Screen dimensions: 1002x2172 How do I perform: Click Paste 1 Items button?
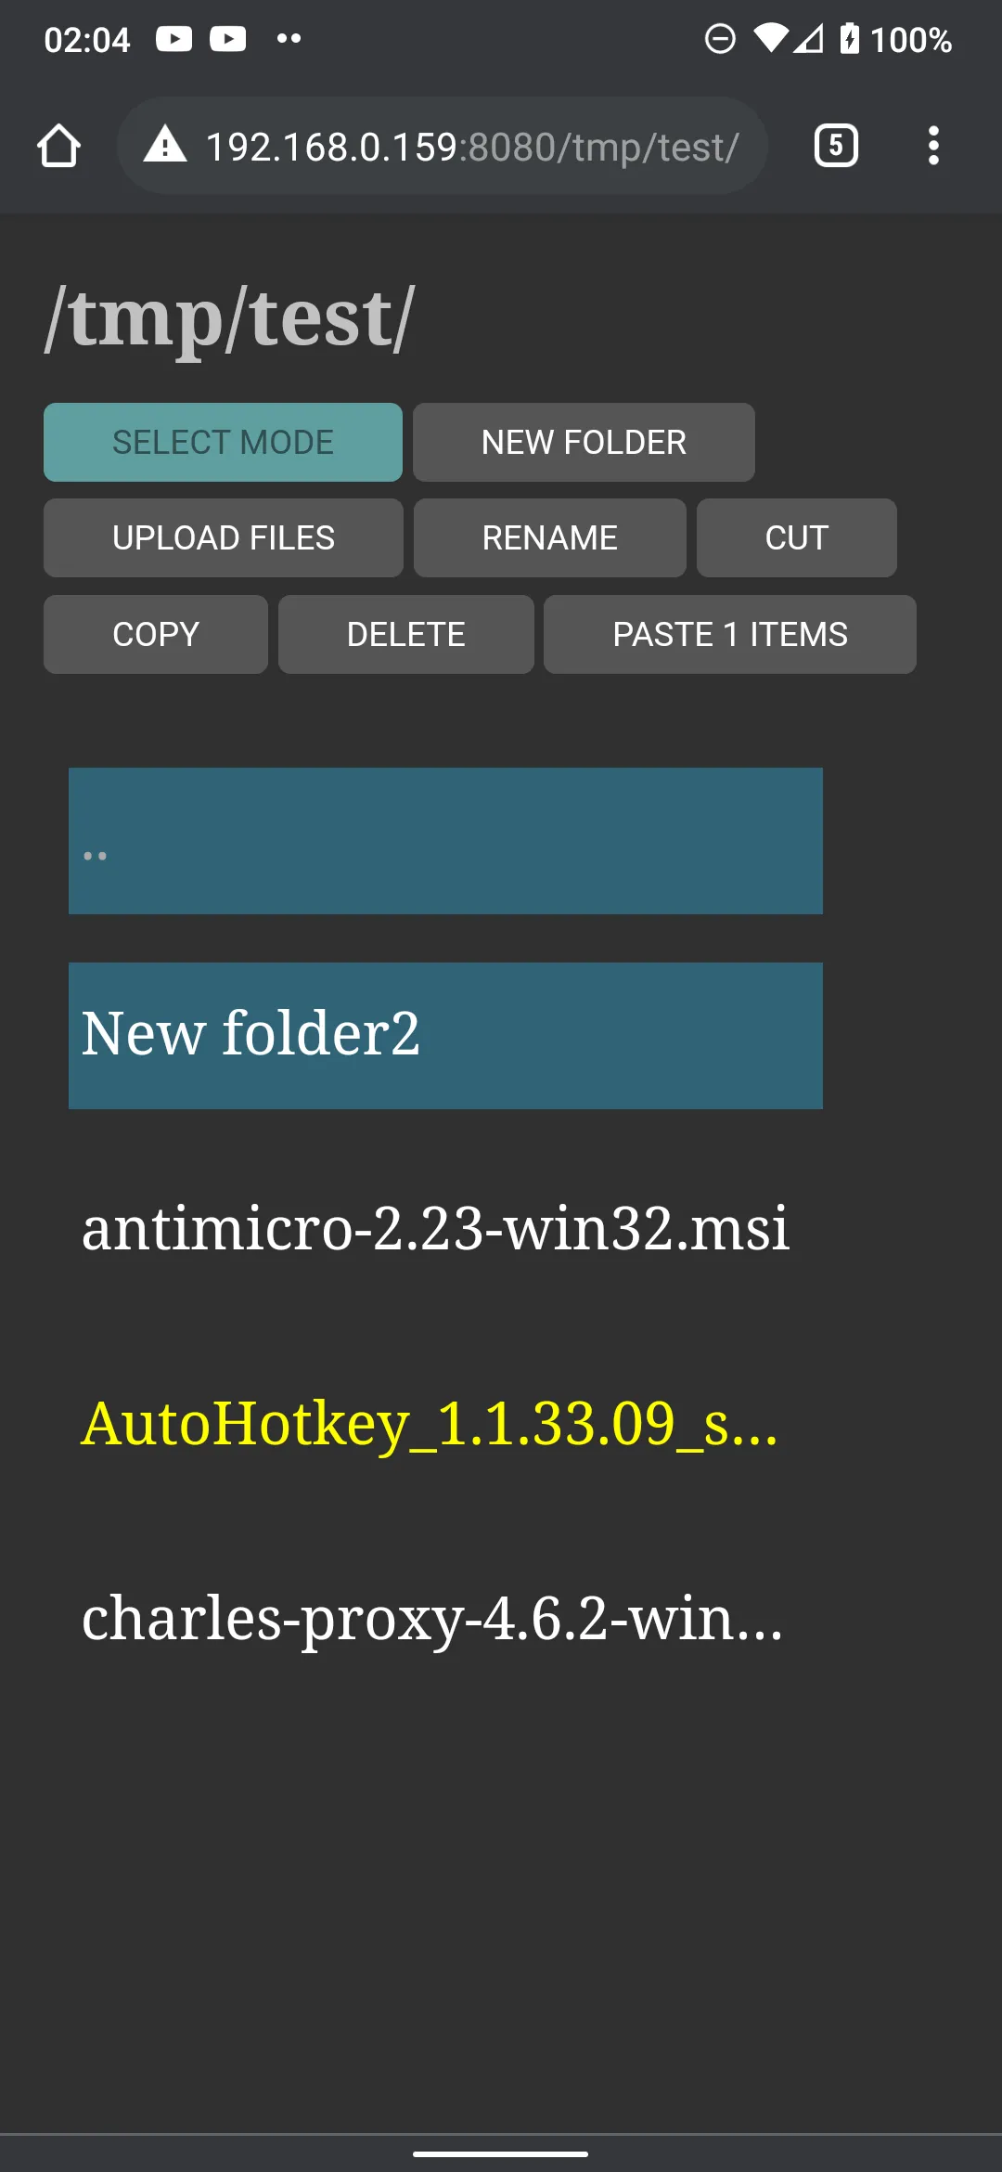(729, 635)
